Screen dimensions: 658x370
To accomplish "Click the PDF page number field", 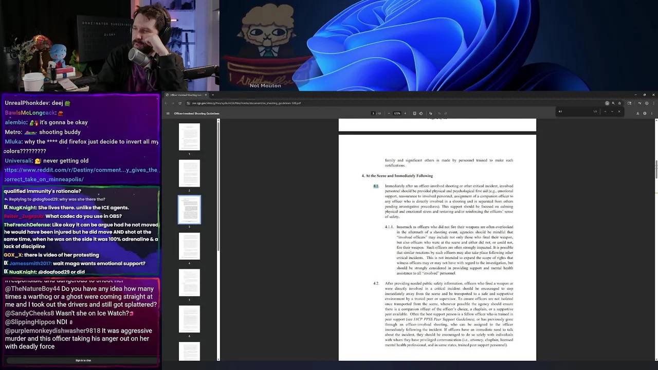I will coord(373,113).
